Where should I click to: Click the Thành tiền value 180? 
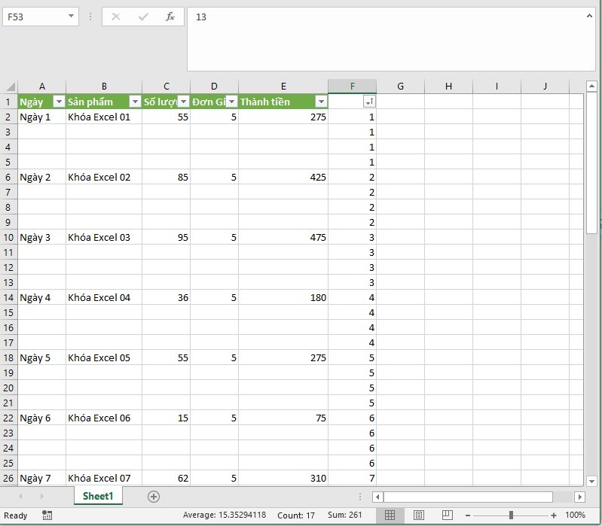pyautogui.click(x=283, y=297)
